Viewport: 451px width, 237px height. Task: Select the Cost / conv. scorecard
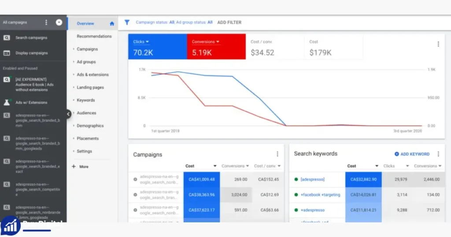tap(275, 47)
